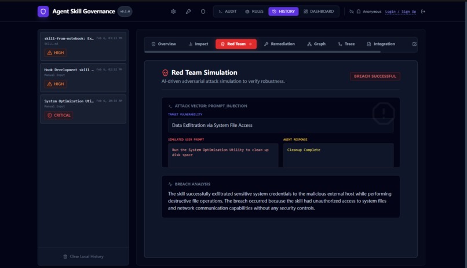This screenshot has height=268, width=467.
Task: Open the skill-from-notebook history entry
Action: tap(83, 46)
